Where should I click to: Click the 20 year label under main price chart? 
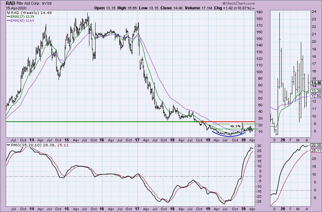click(x=243, y=140)
